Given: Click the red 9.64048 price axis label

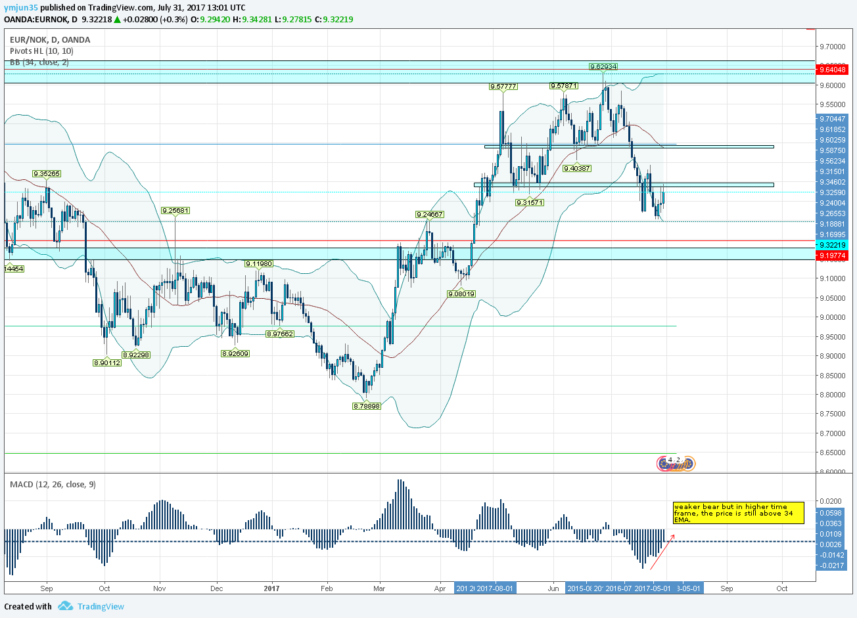Looking at the screenshot, I should click(831, 69).
